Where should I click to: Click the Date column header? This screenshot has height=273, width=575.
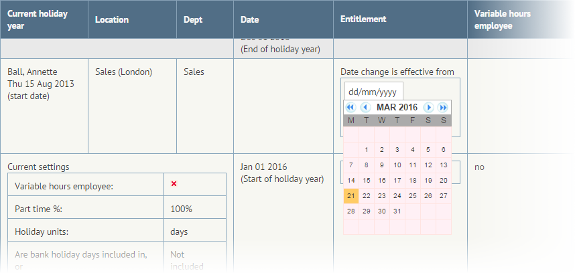point(249,20)
